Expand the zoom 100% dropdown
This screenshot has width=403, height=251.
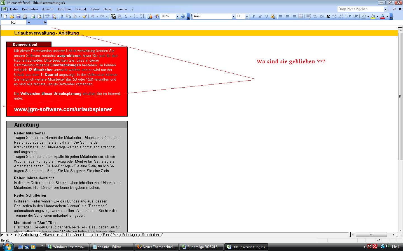(x=177, y=16)
